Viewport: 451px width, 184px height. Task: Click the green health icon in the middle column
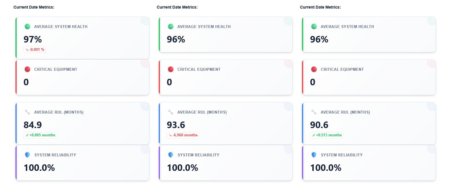(x=171, y=27)
